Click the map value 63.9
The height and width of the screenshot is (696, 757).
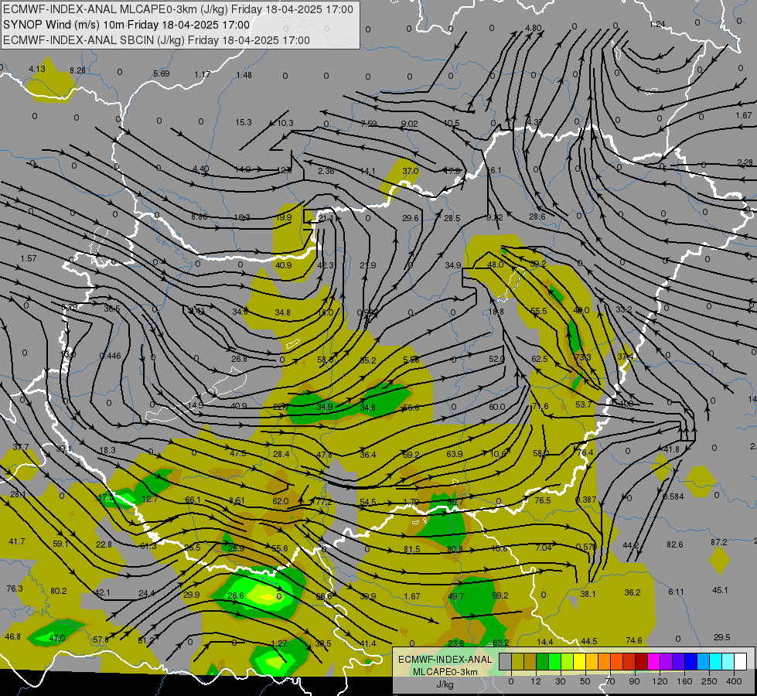click(455, 453)
